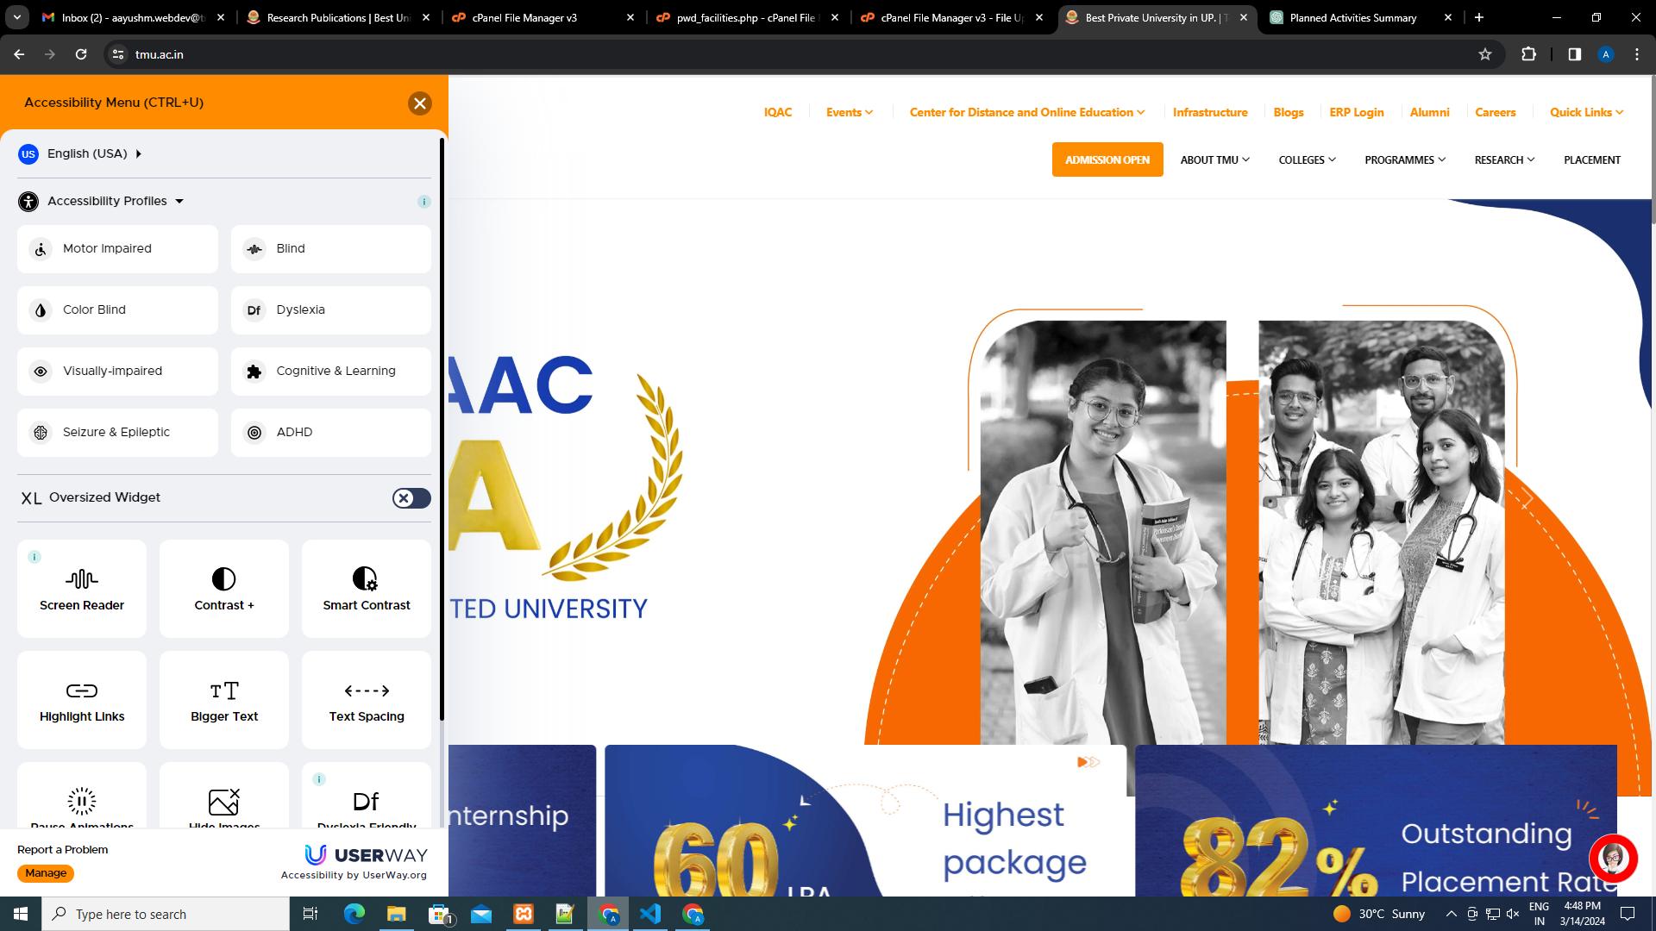
Task: Switch to the Planned Activities Summary tab
Action: tap(1352, 17)
